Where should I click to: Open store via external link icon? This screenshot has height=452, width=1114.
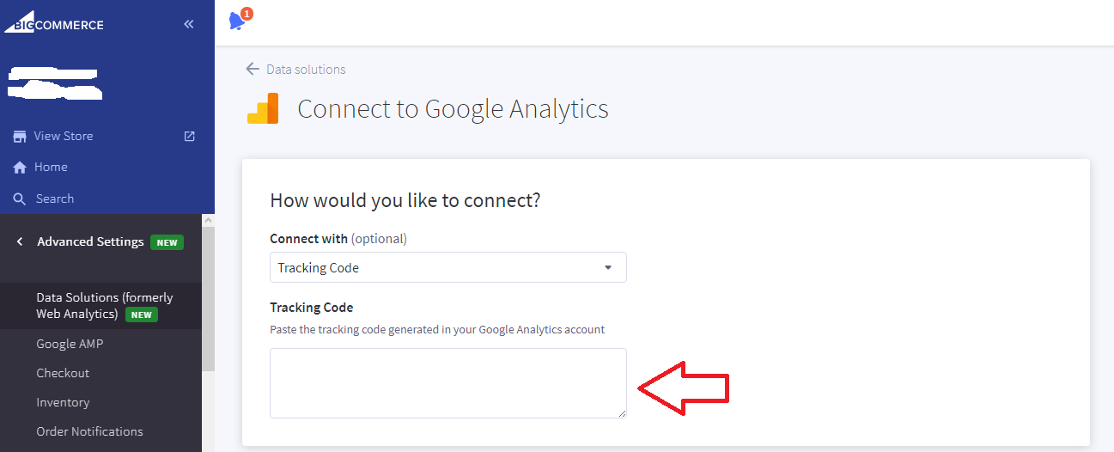190,136
